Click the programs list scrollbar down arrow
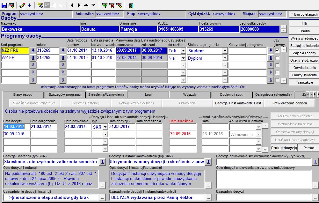Image resolution: width=319 pixels, height=203 pixels. point(283,81)
